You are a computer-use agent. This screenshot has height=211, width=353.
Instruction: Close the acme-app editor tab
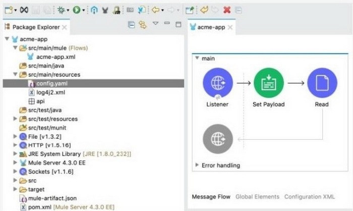pyautogui.click(x=230, y=27)
